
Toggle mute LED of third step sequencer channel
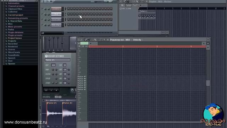click(x=42, y=19)
